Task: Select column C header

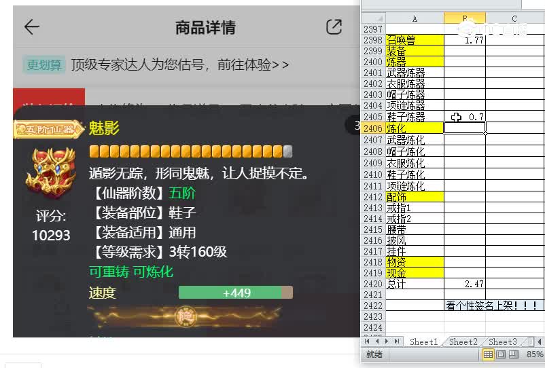Action: (x=514, y=18)
